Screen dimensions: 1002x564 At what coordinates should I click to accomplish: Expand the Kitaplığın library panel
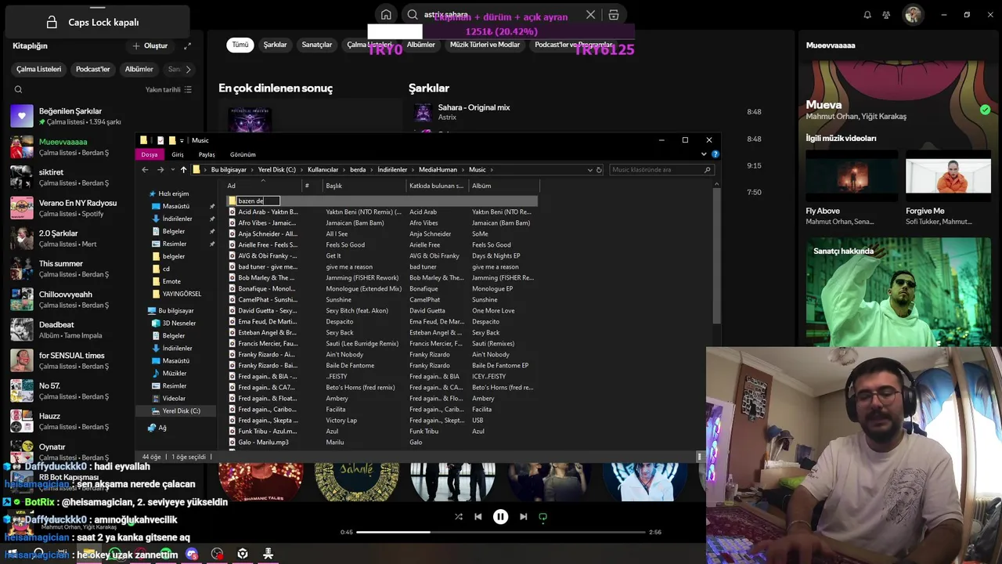187,46
